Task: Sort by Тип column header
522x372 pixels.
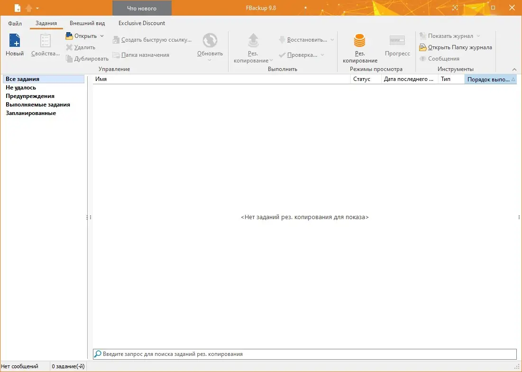Action: tap(451, 79)
